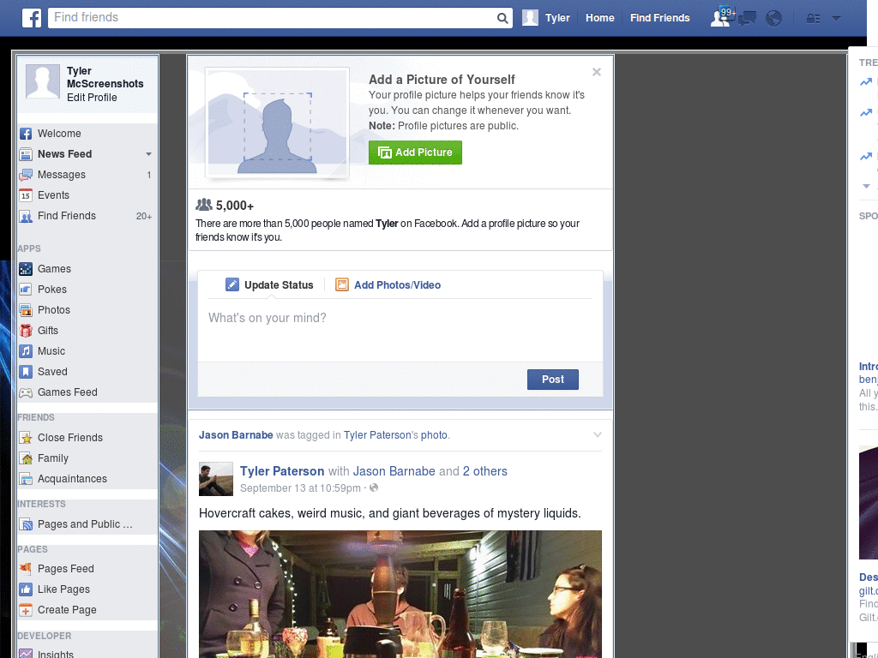Click the Photos sidebar icon
The image size is (878, 658).
(x=26, y=310)
